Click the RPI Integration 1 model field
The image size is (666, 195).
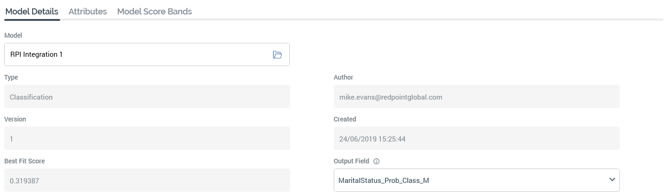click(x=135, y=55)
